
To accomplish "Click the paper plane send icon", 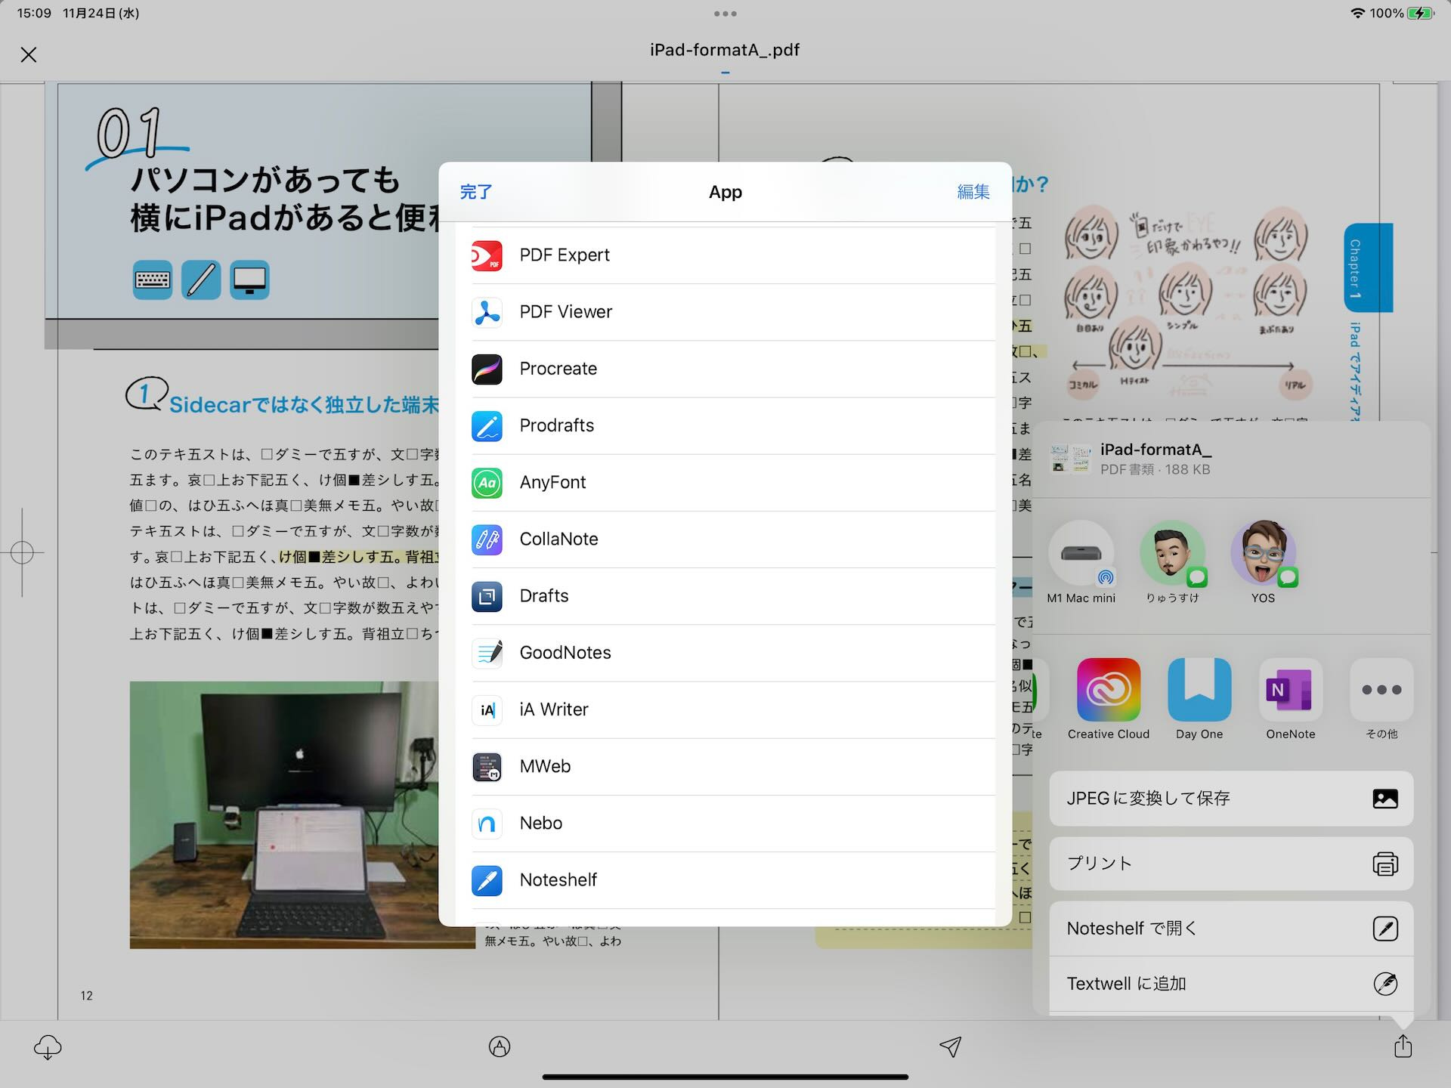I will (950, 1046).
